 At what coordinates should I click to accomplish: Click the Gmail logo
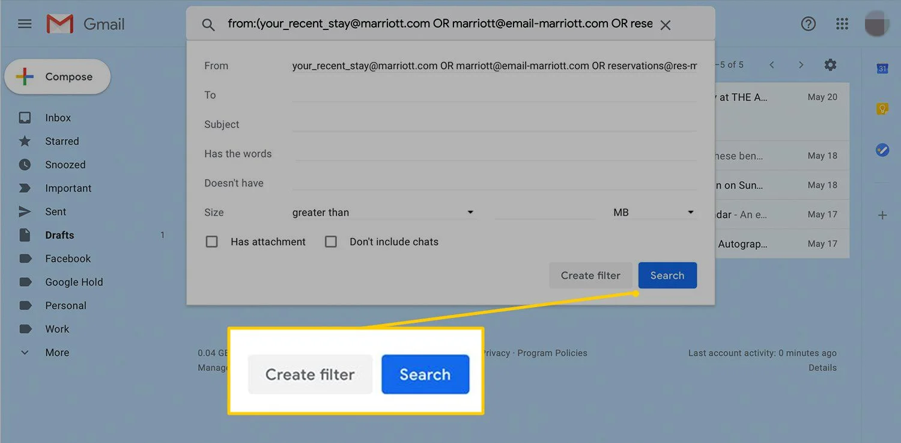[86, 24]
